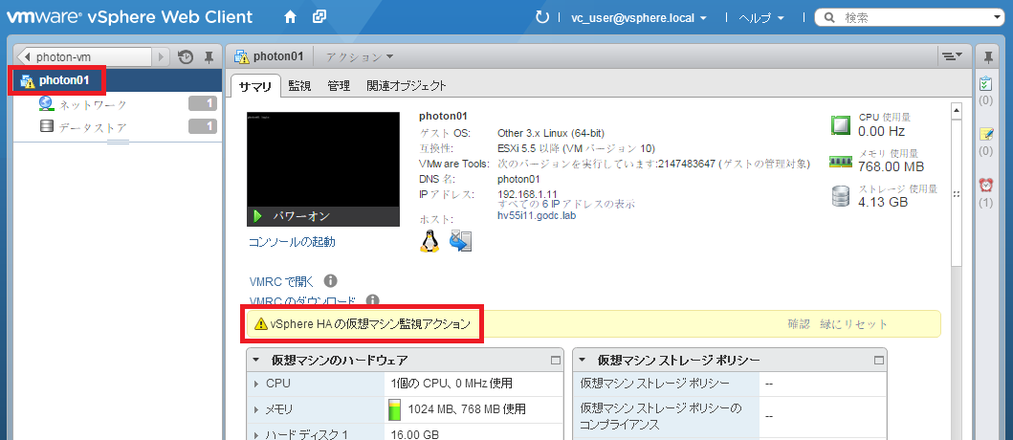
Task: Switch to the 監視 tab
Action: 299,85
